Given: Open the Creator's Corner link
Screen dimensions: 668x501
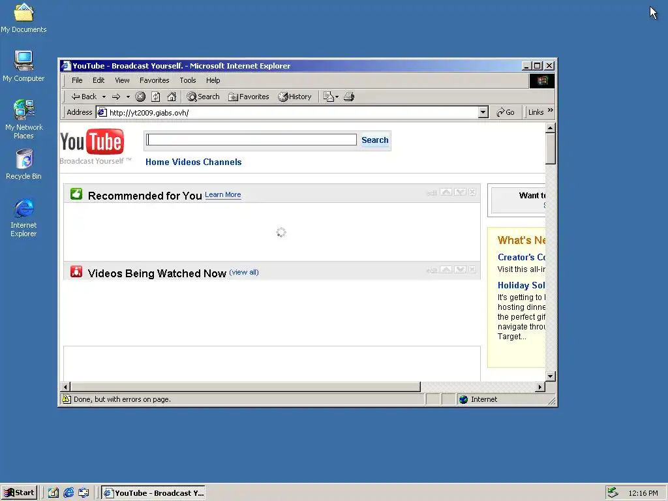Looking at the screenshot, I should click(x=521, y=257).
